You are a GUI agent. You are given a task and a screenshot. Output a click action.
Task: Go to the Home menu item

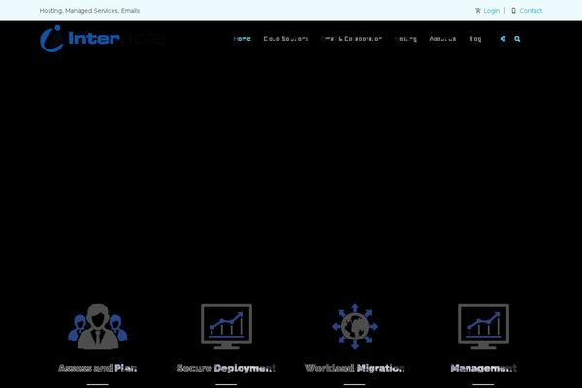click(x=242, y=39)
